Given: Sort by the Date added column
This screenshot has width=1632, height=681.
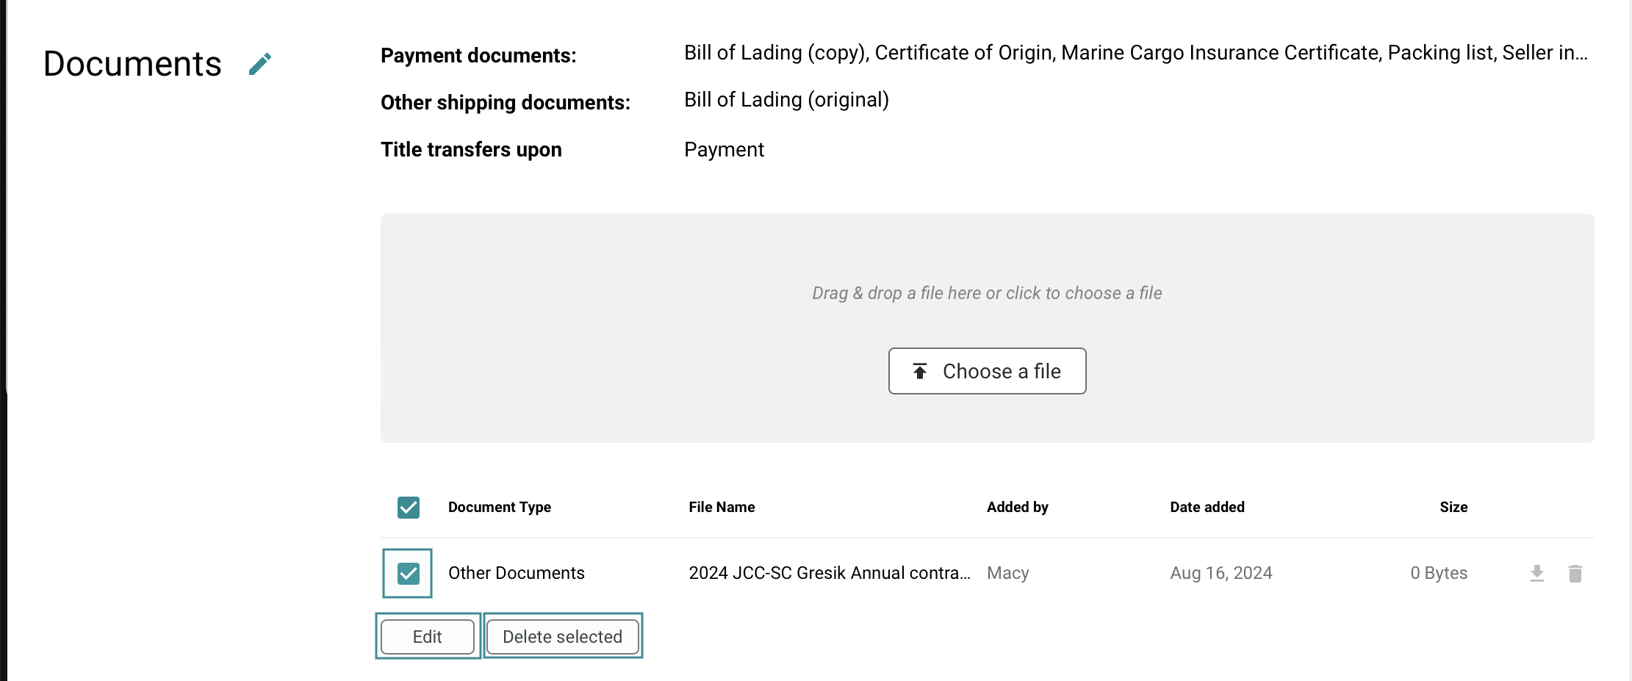Looking at the screenshot, I should (x=1207, y=508).
